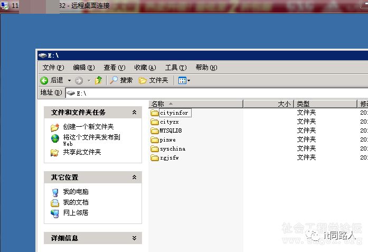This screenshot has width=368, height=252.
Task: Click the Up folder icon in toolbar
Action: (98, 80)
